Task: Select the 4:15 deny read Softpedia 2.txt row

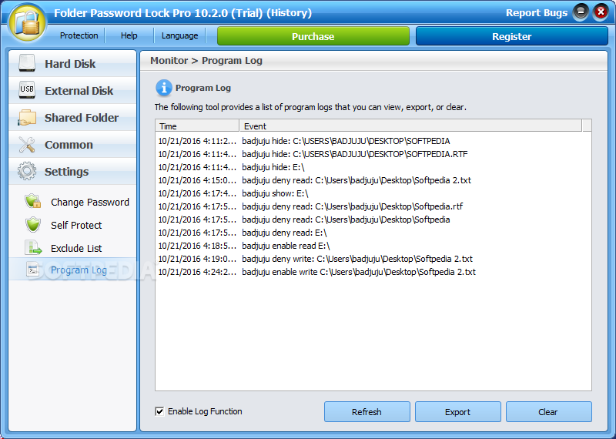Action: [x=373, y=180]
